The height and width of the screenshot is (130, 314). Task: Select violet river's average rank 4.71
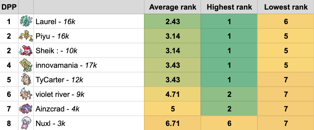173,94
